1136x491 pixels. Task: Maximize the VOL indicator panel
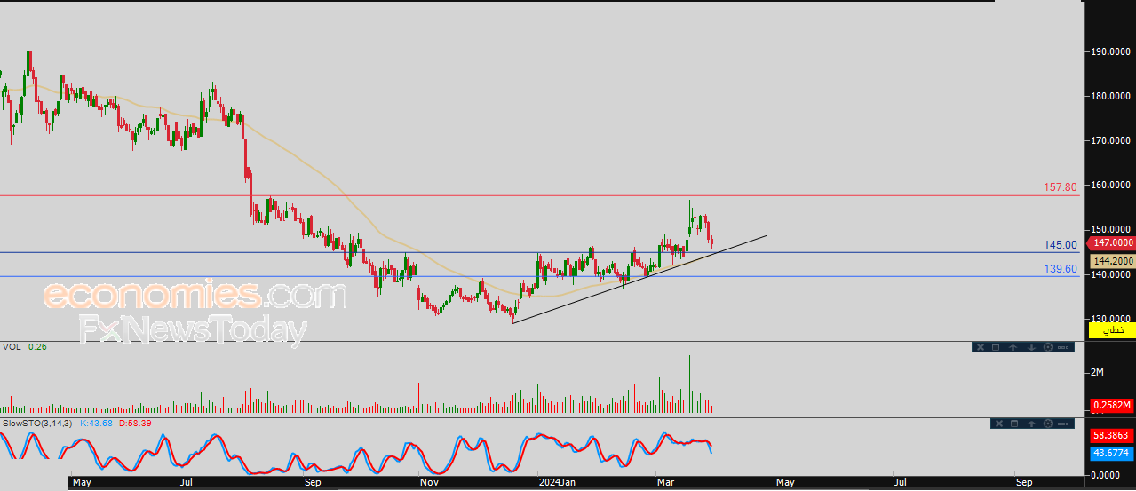coord(996,347)
